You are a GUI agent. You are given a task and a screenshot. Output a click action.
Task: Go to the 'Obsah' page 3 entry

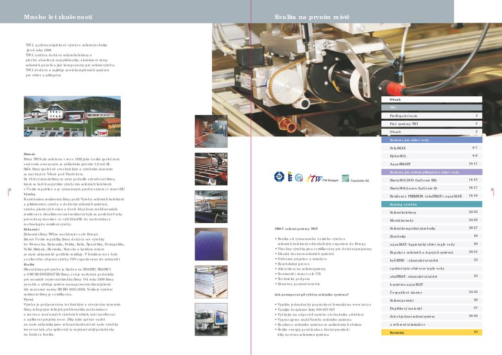point(431,132)
